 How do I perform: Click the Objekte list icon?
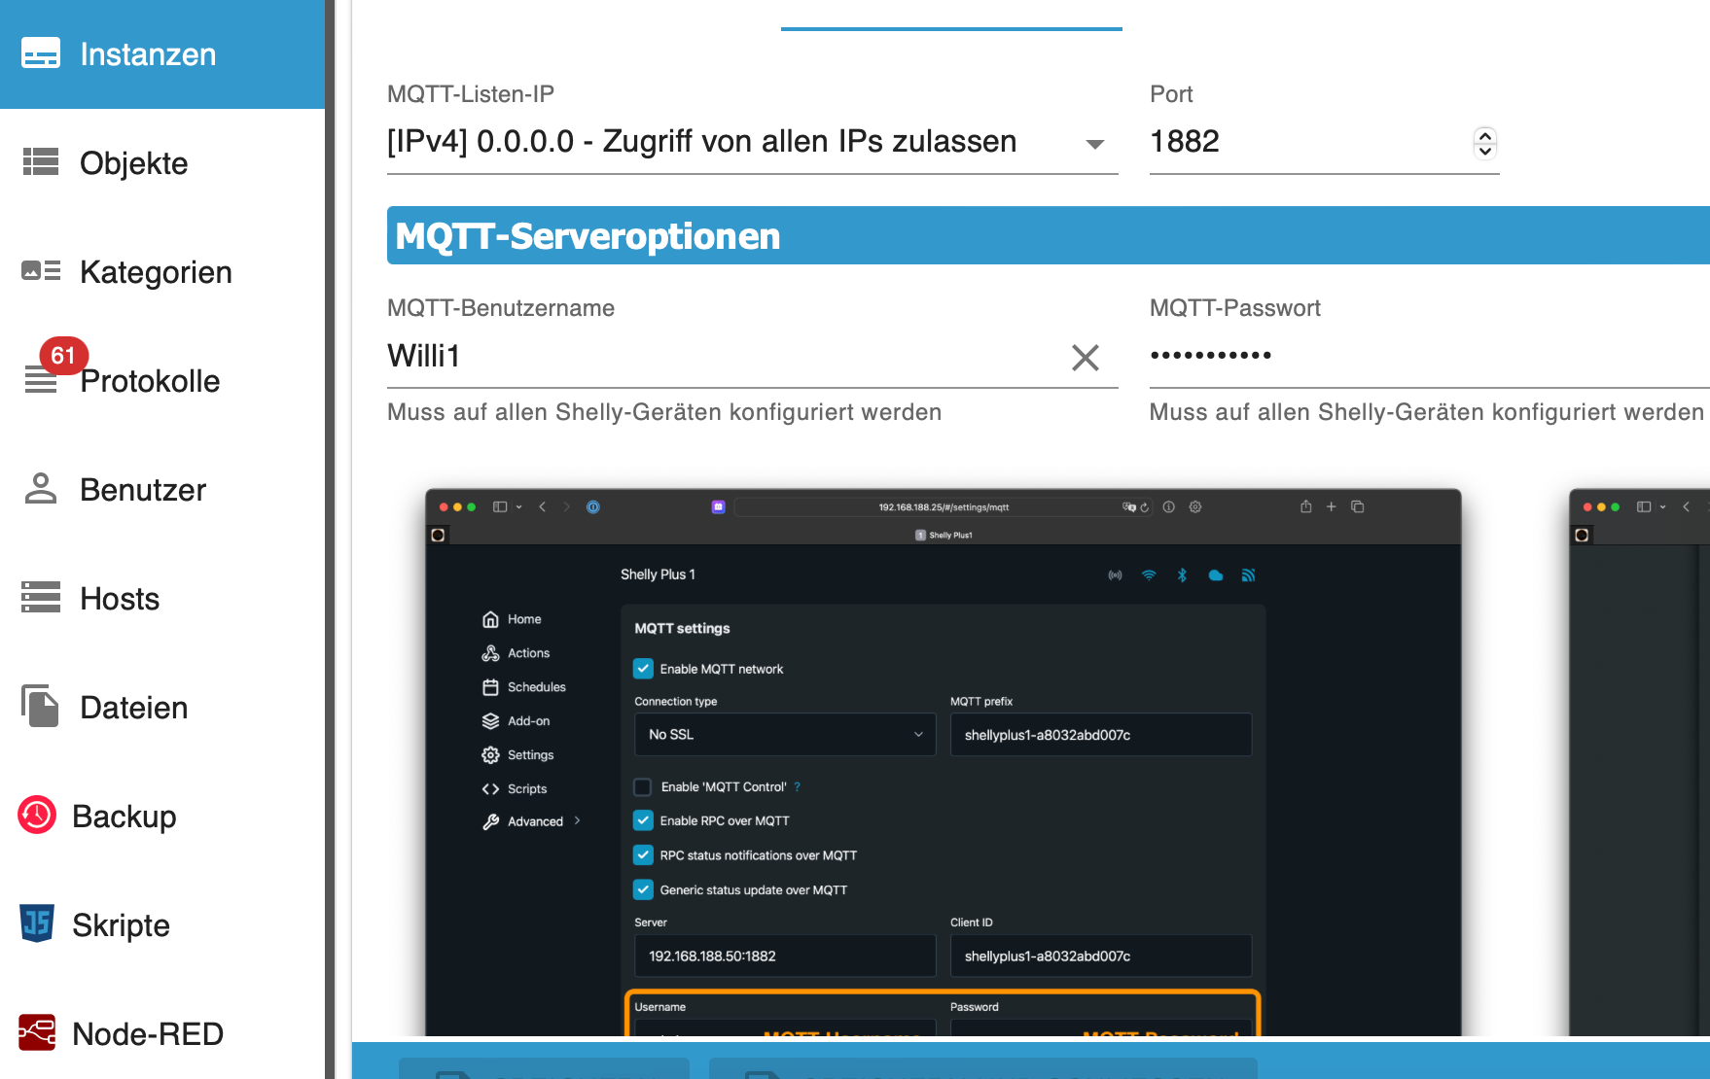[x=41, y=162]
